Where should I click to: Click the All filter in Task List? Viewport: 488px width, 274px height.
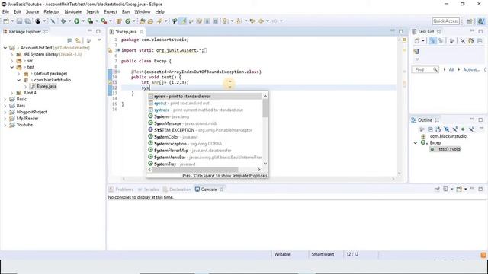(451, 69)
